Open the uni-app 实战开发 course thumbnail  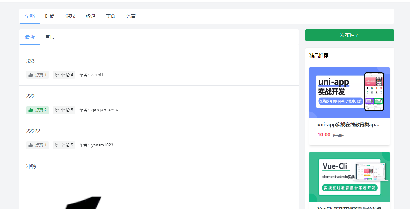point(350,92)
